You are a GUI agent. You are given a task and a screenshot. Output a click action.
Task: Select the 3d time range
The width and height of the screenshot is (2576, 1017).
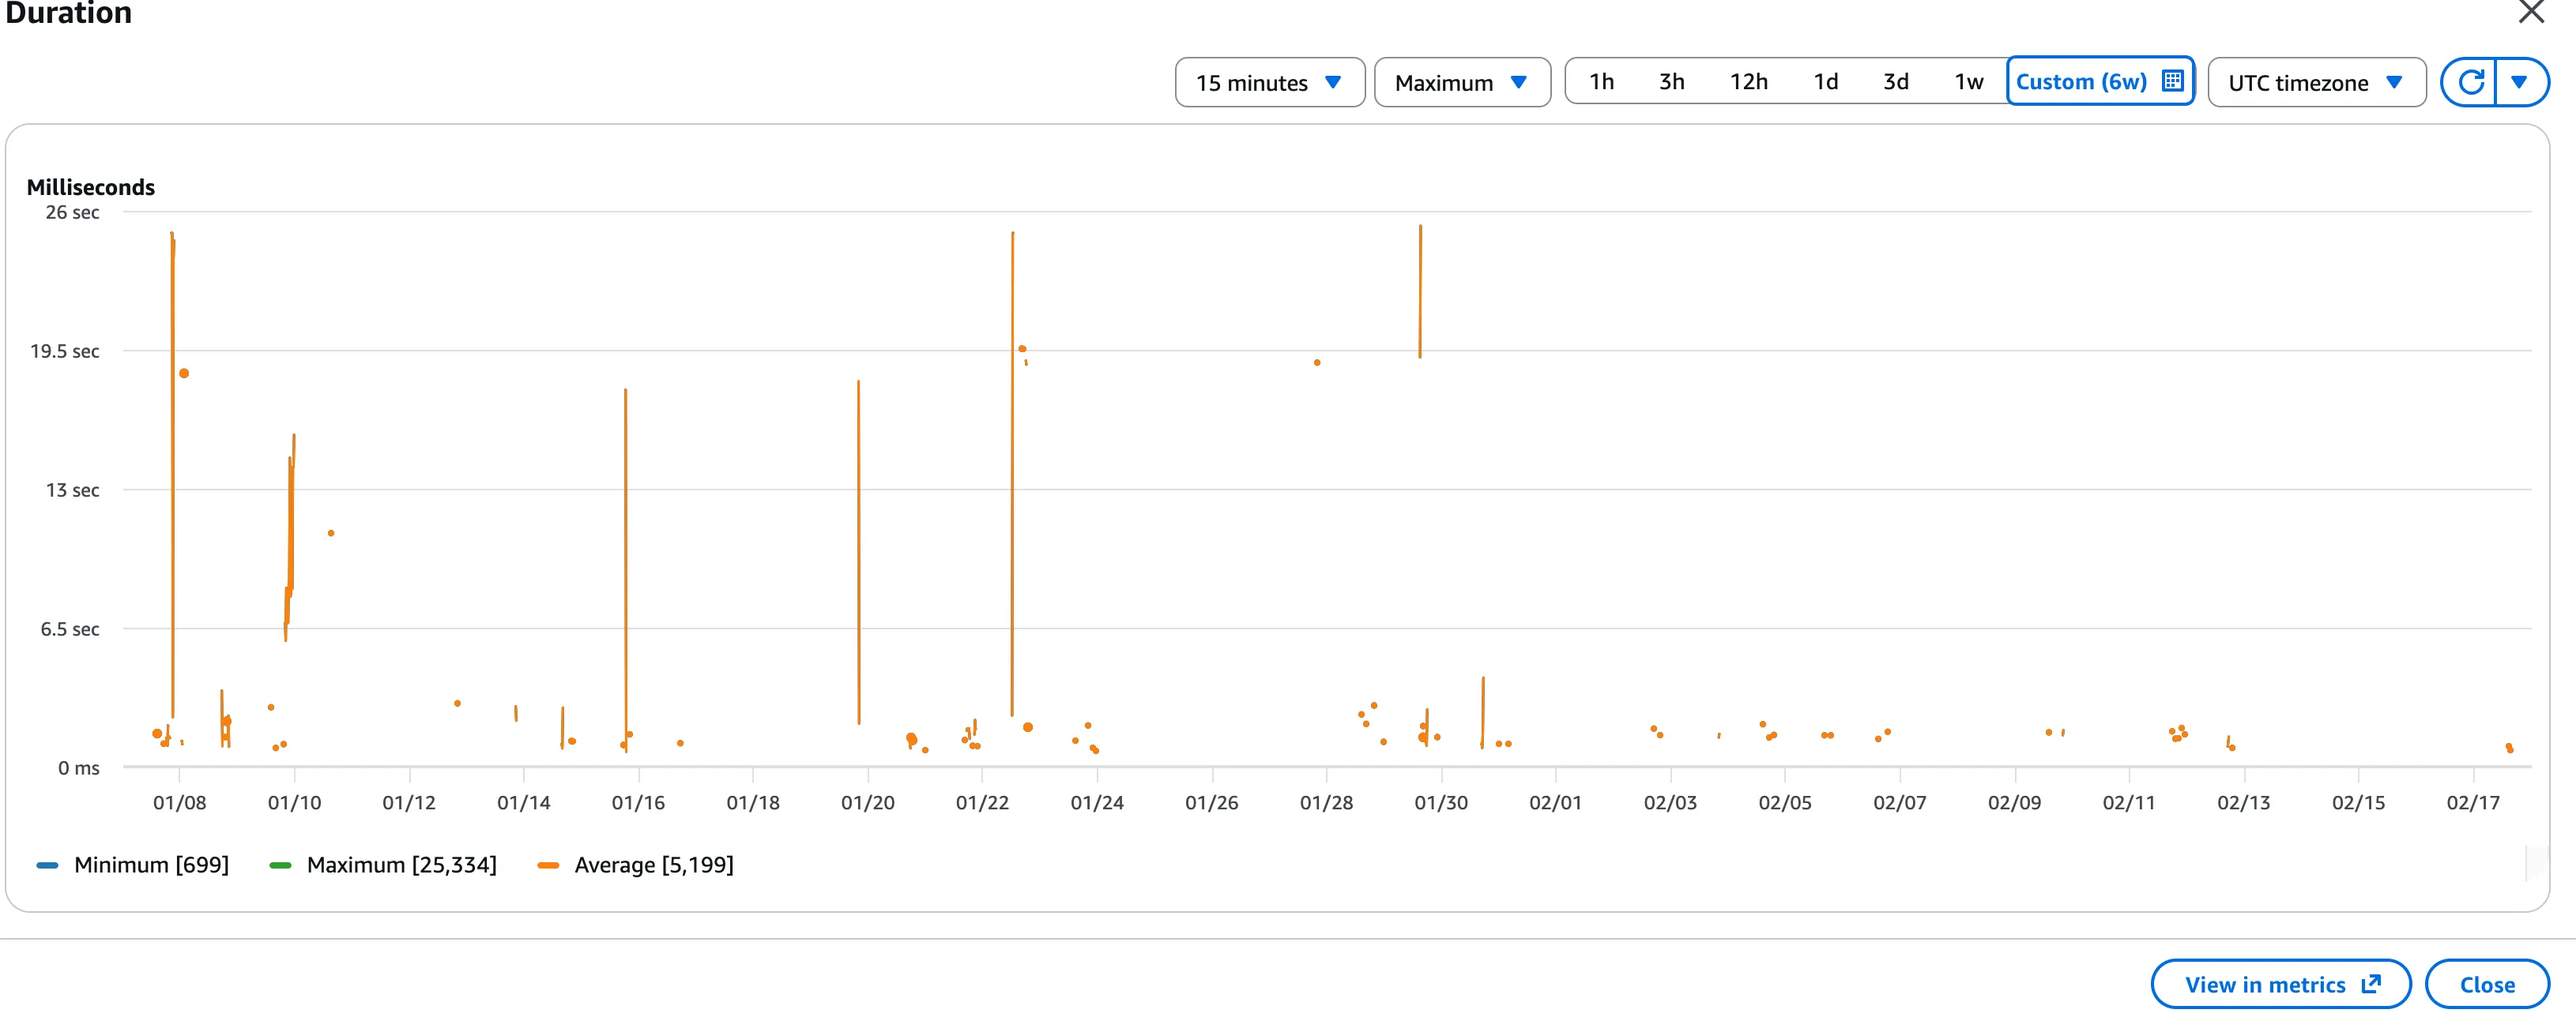click(x=1895, y=82)
